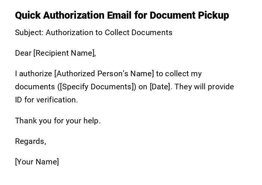Click the word 'Dear' in greeting
Screen dimensions: 262x185
[x=23, y=53]
